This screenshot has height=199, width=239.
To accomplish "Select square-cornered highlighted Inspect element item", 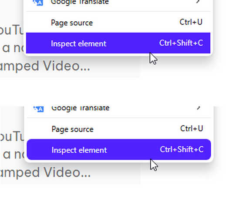I will (x=118, y=43).
